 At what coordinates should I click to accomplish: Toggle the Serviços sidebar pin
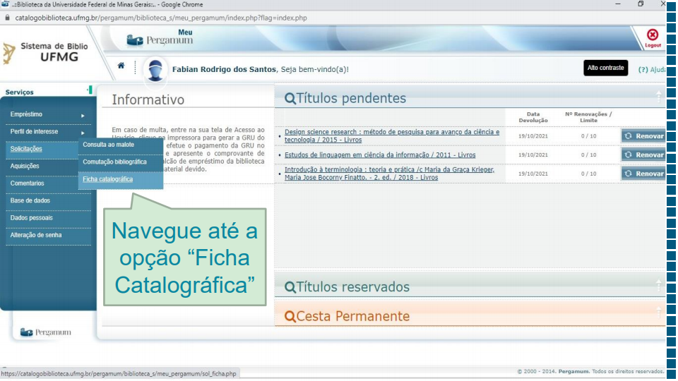[x=90, y=90]
